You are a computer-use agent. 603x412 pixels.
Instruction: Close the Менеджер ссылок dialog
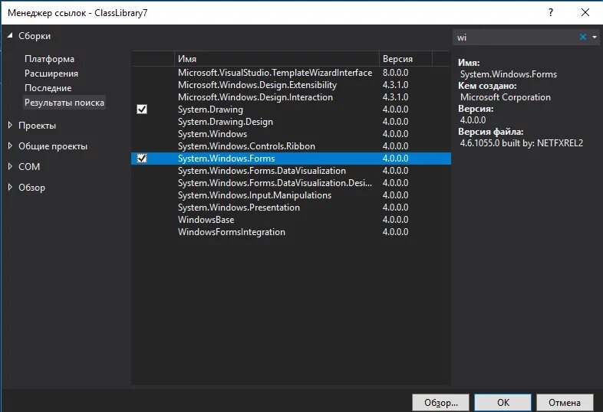pyautogui.click(x=585, y=12)
